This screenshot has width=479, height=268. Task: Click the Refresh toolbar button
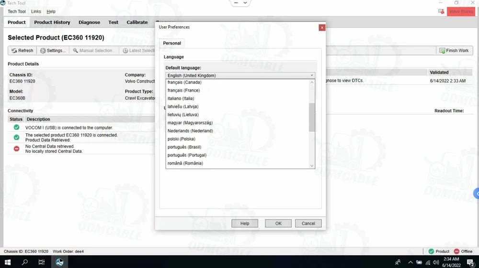pos(23,51)
